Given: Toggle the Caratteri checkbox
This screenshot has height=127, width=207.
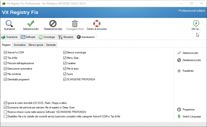Looking at the screenshot, I should click(65, 63).
